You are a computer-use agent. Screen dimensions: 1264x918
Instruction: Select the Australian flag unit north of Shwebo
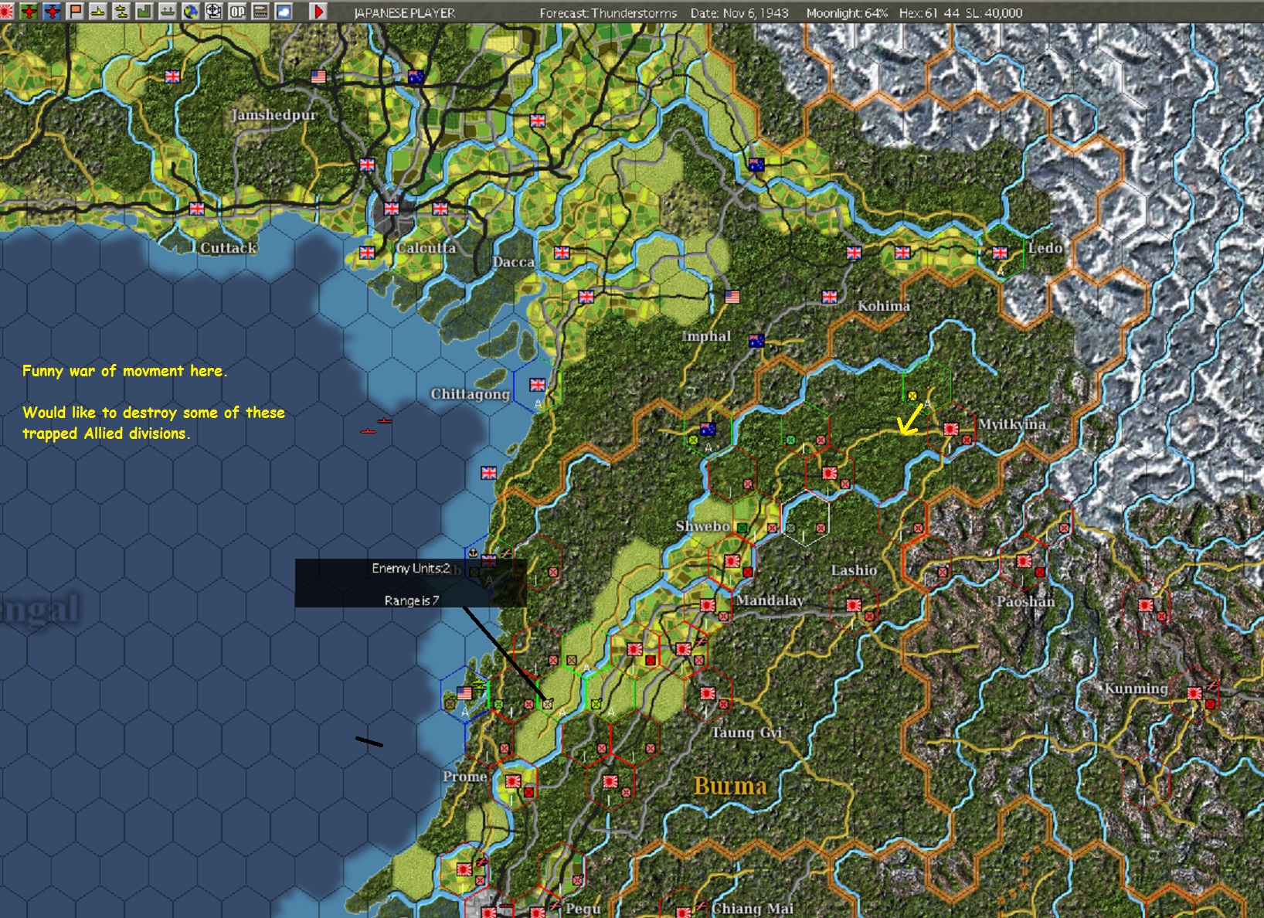tap(707, 429)
